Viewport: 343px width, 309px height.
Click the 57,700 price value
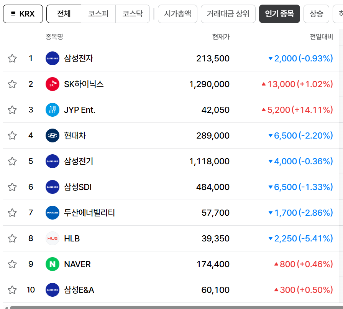(x=215, y=213)
